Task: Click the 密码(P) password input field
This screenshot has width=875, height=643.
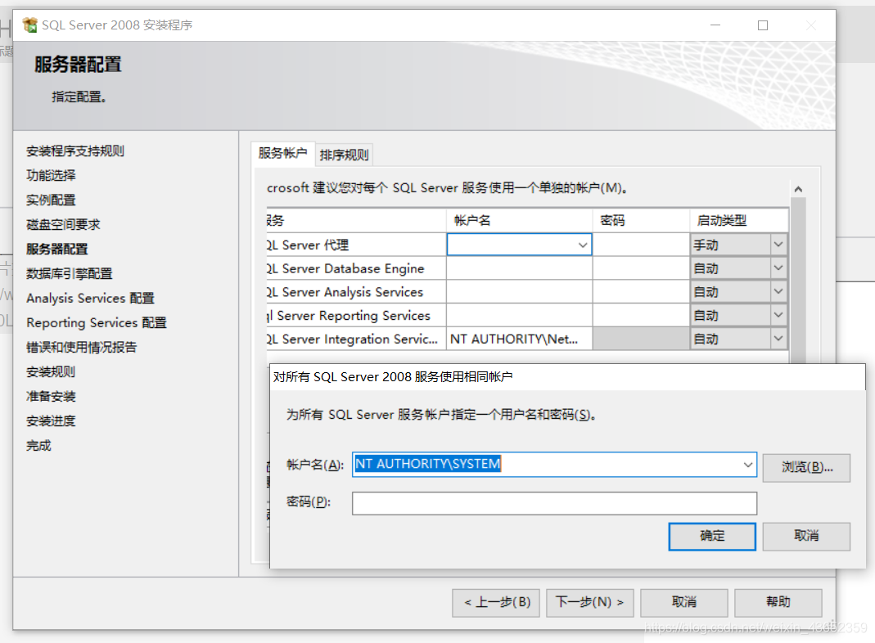Action: click(x=554, y=503)
